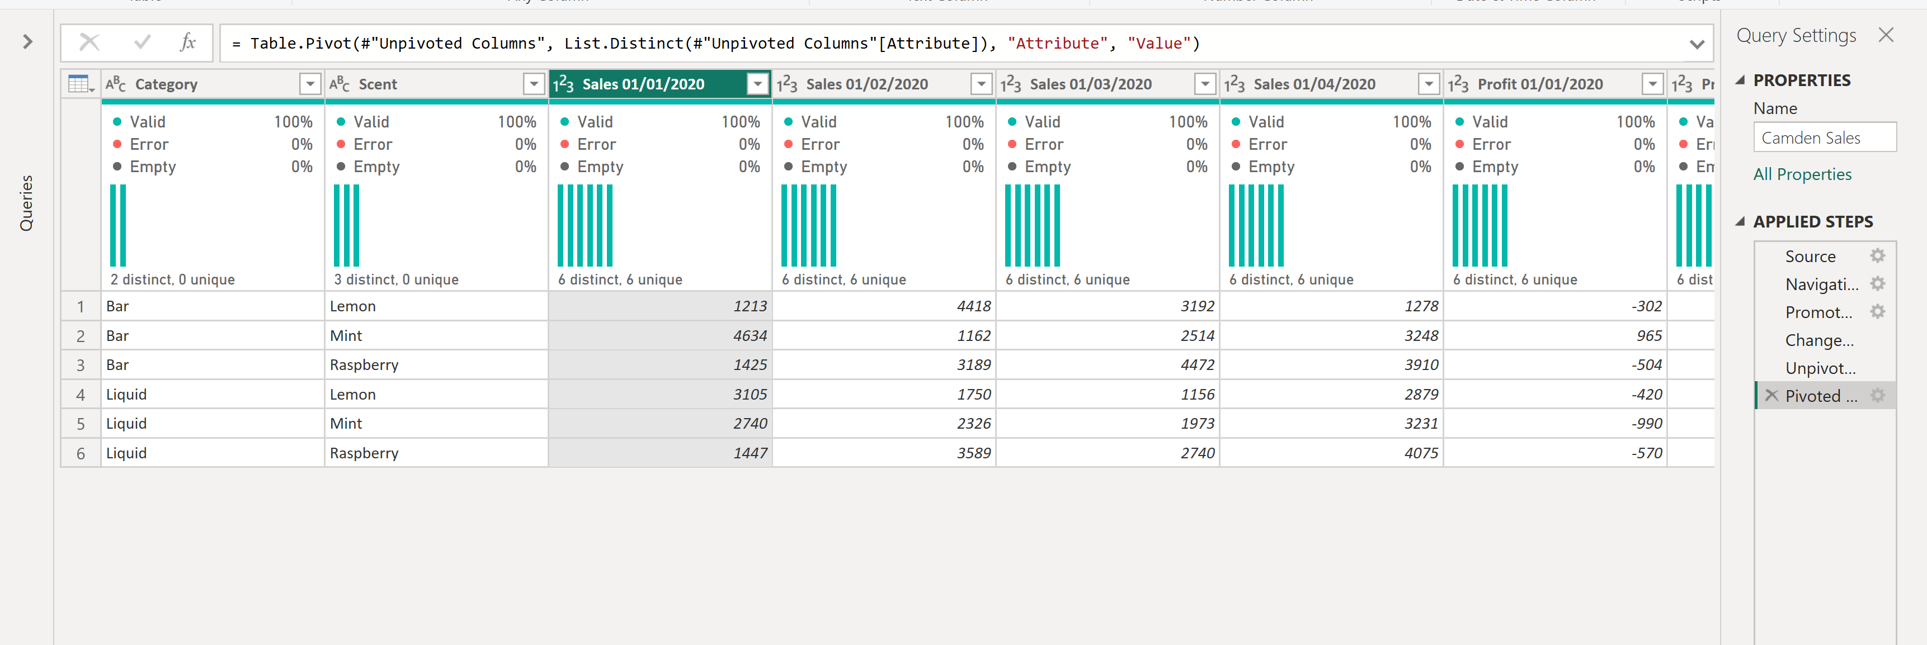
Task: Open Navigation step settings gear
Action: click(1878, 283)
